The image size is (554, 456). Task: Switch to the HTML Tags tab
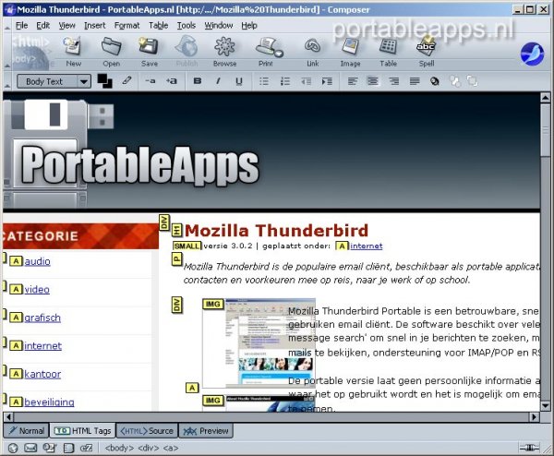tap(82, 430)
